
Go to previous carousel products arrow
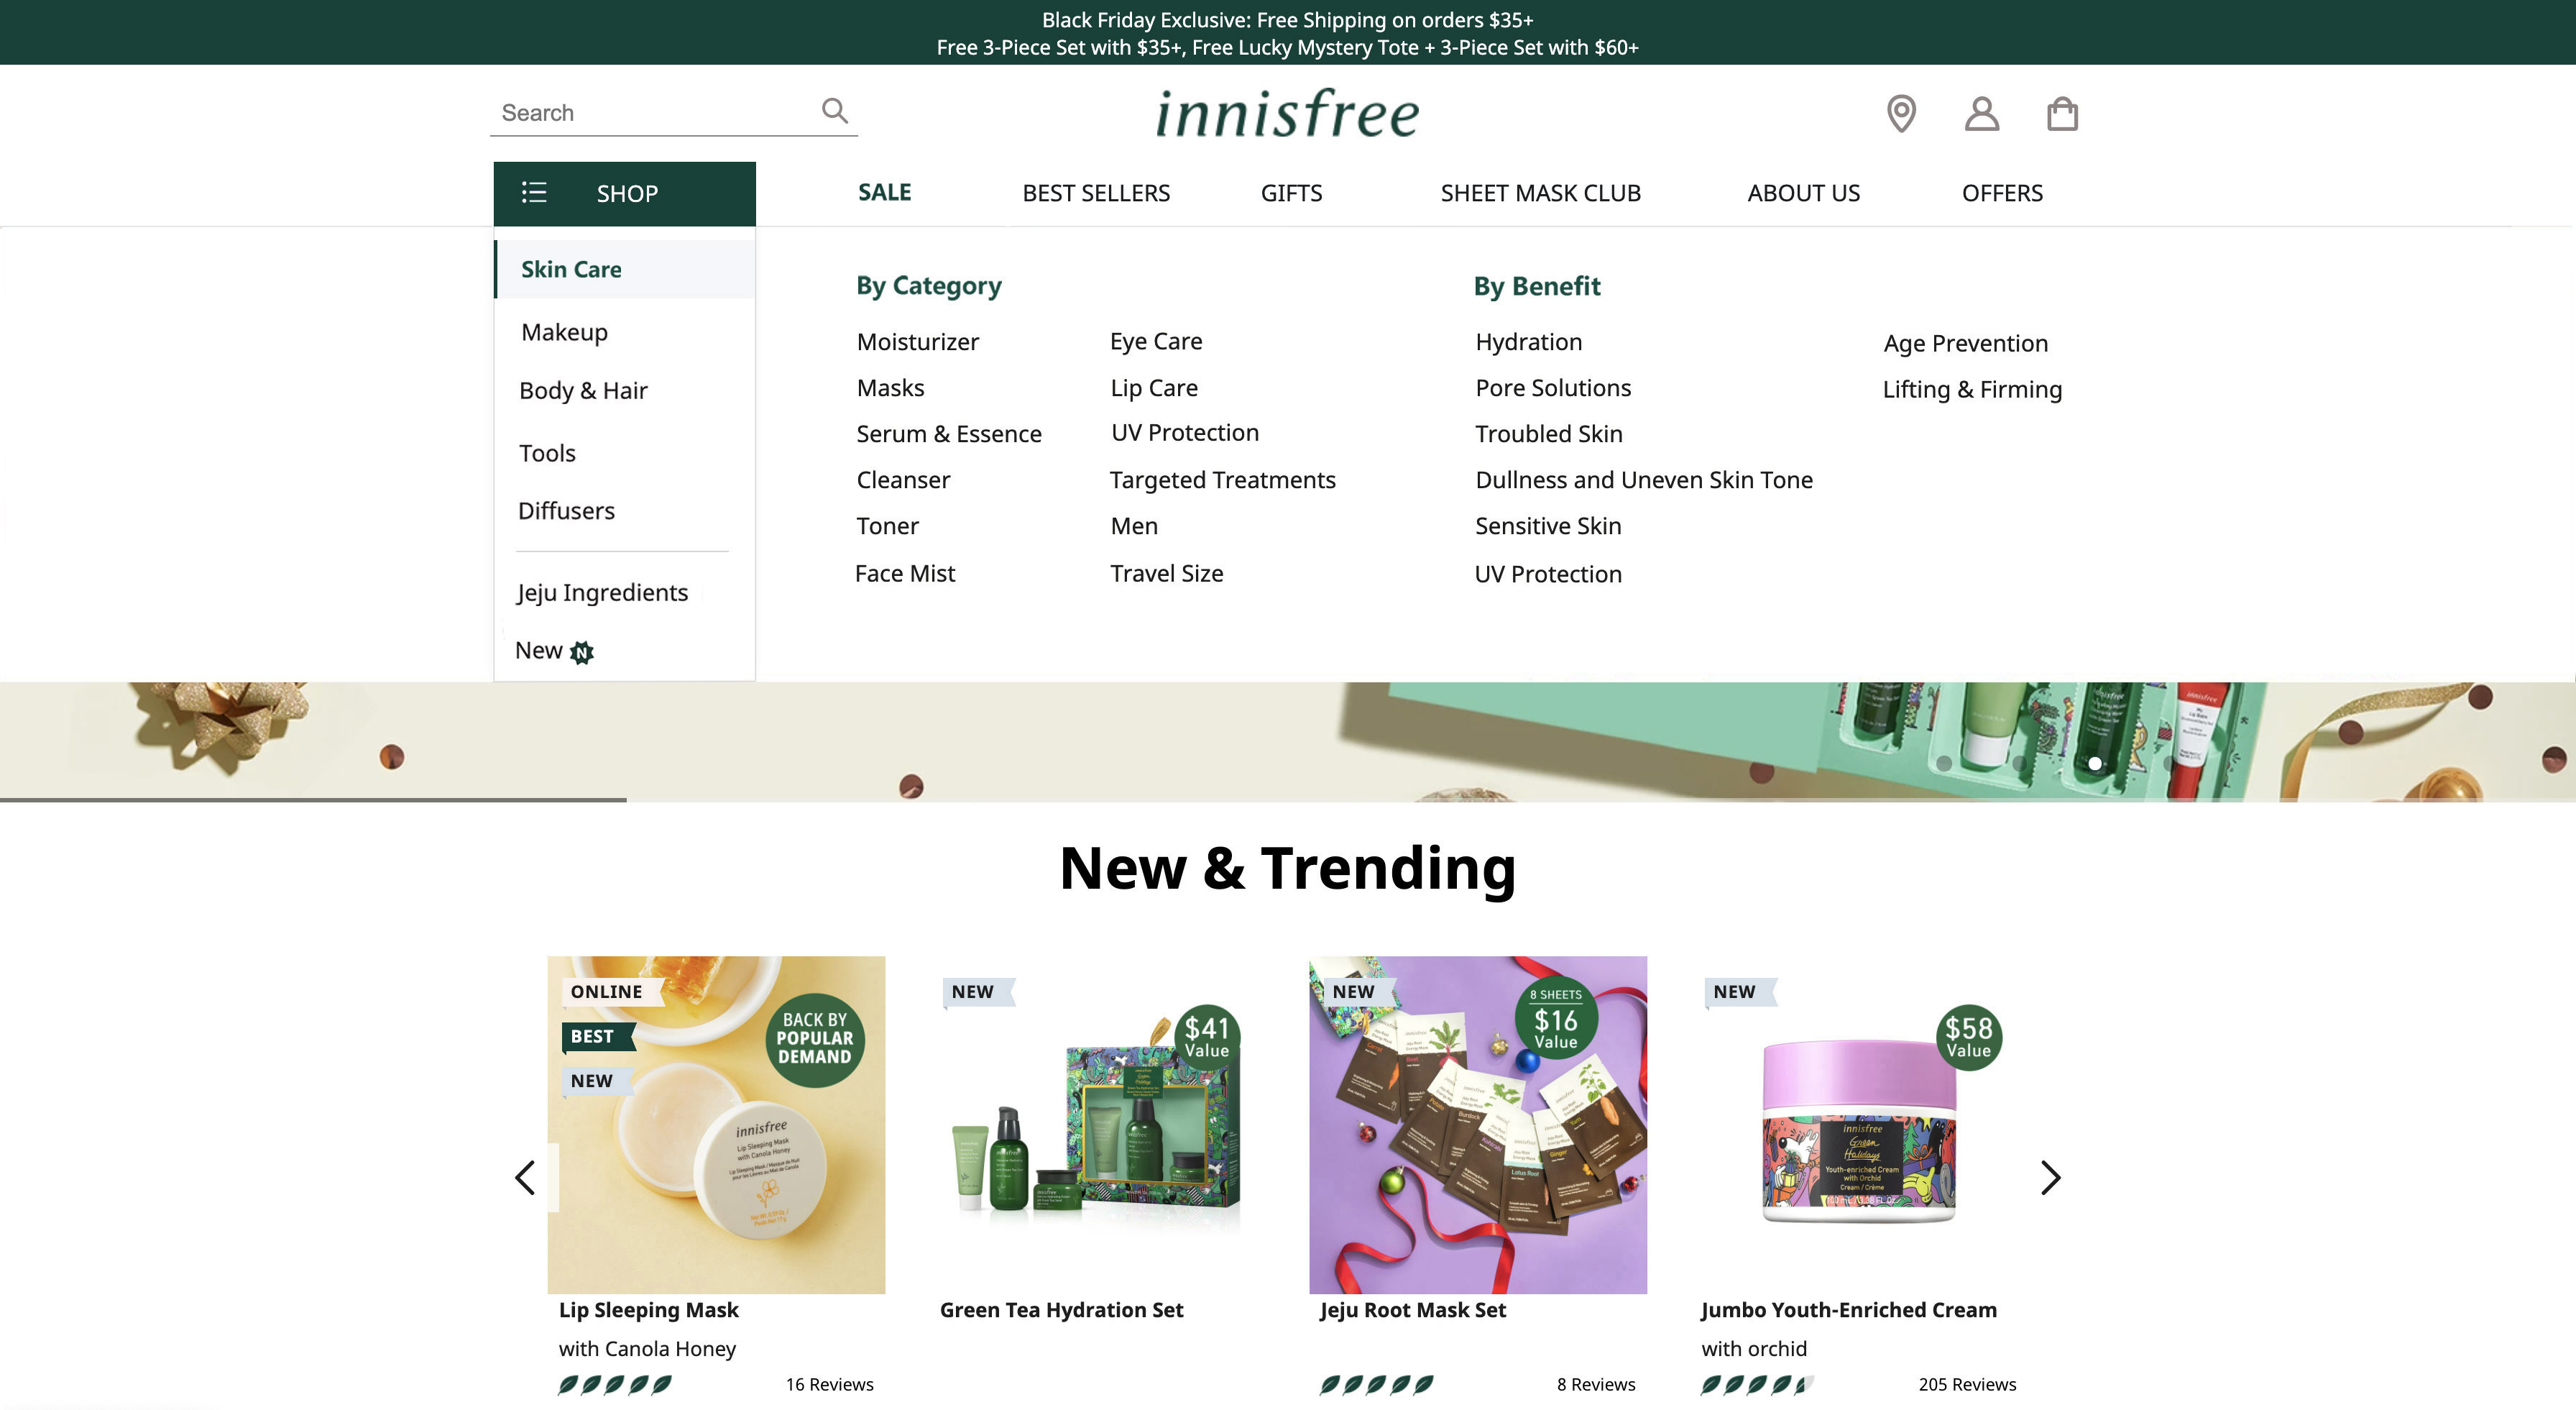(x=525, y=1178)
